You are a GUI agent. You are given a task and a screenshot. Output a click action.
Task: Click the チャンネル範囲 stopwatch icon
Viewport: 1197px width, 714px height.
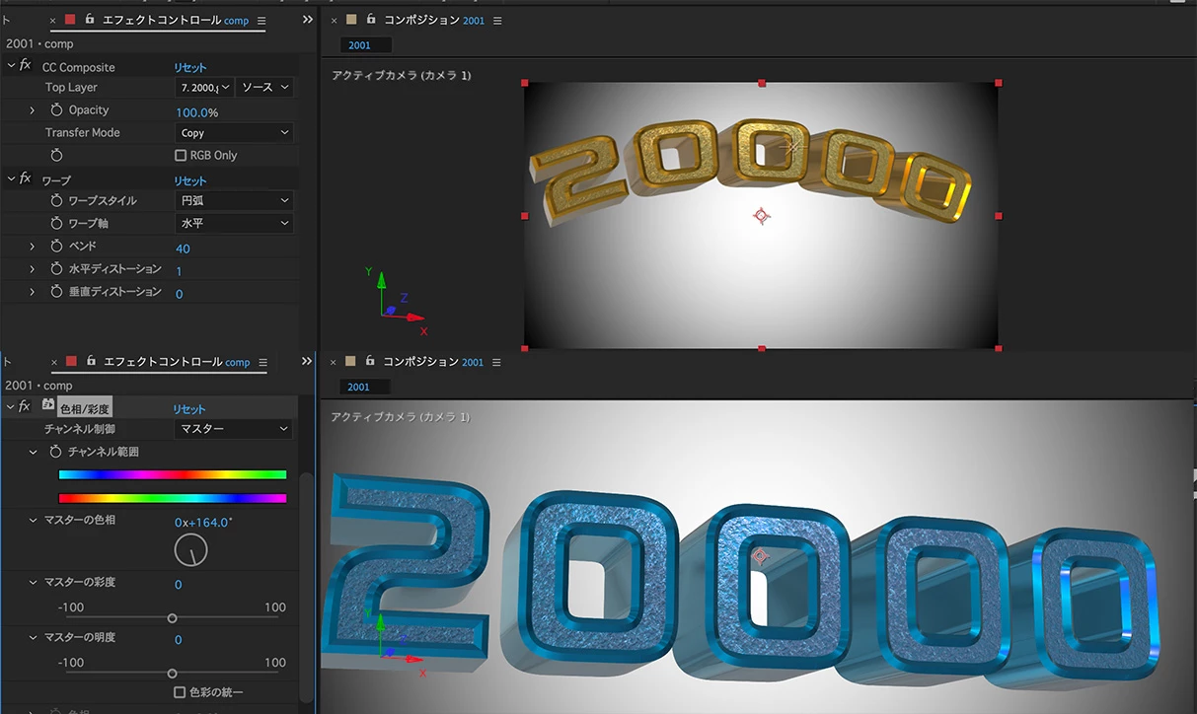click(x=56, y=452)
